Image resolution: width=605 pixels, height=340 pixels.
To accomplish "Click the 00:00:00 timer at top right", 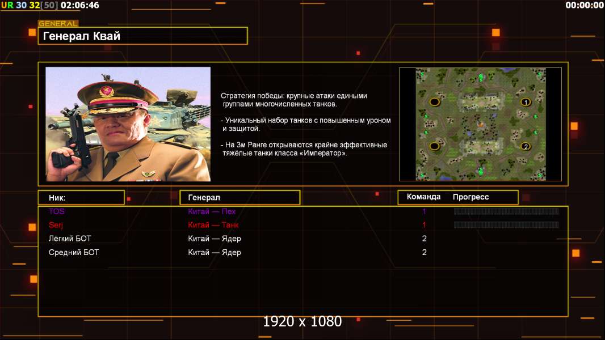I will [584, 5].
